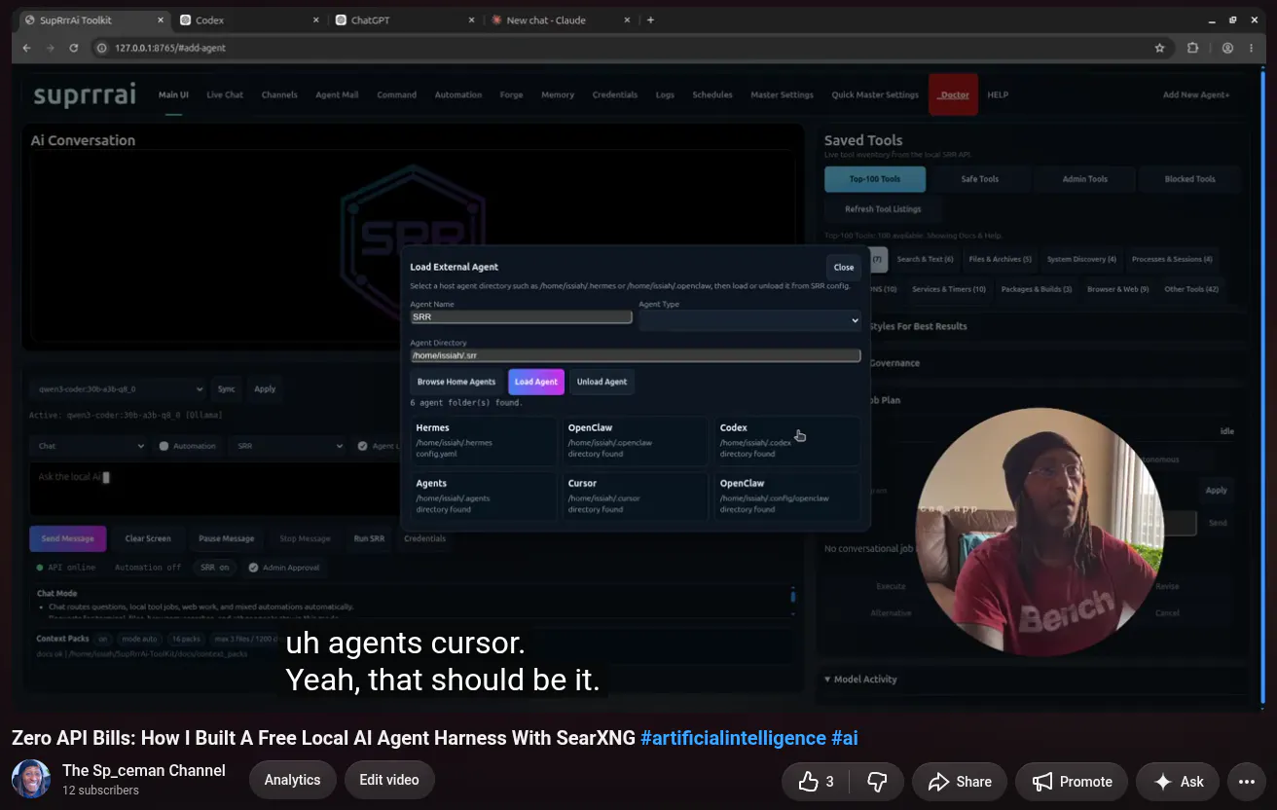Select the Admin Tools tab
The height and width of the screenshot is (810, 1277).
coord(1085,179)
